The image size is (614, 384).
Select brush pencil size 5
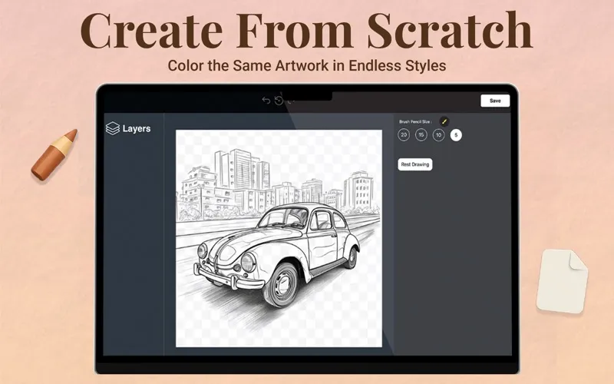coord(456,135)
